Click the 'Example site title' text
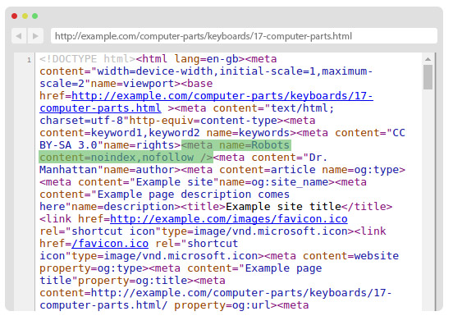 coord(283,207)
